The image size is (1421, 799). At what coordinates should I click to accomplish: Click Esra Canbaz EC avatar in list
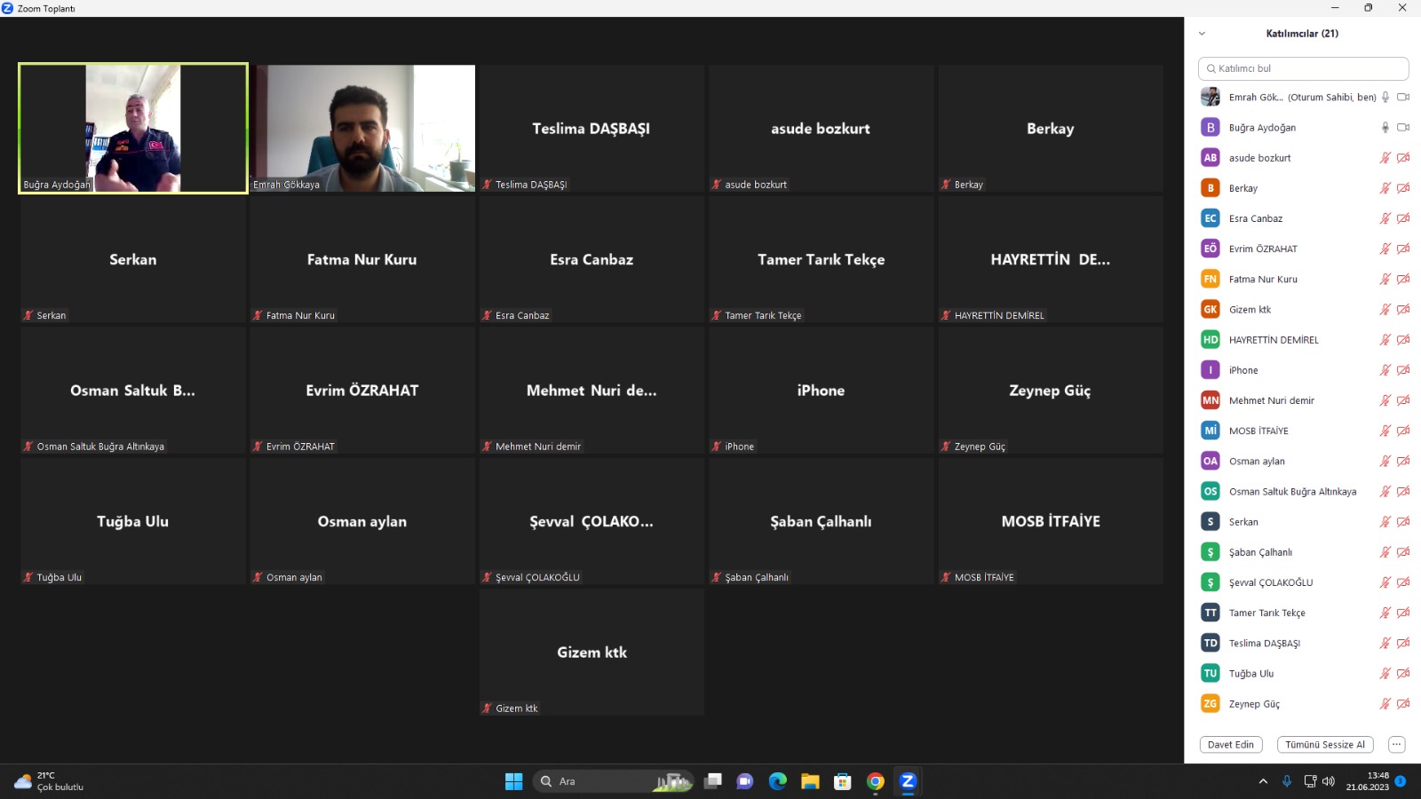tap(1211, 218)
